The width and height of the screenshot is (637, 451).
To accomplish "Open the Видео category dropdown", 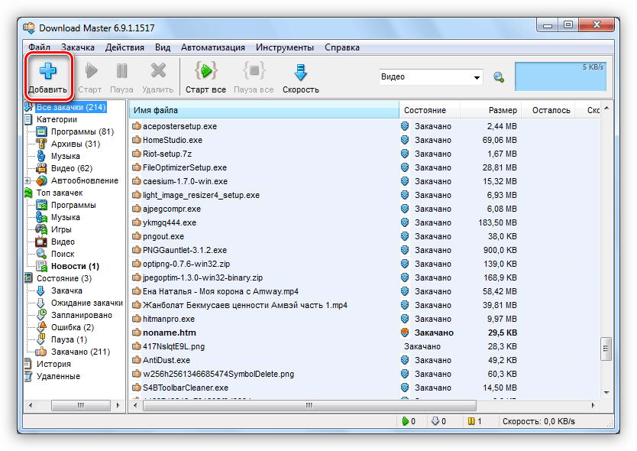I will [477, 77].
